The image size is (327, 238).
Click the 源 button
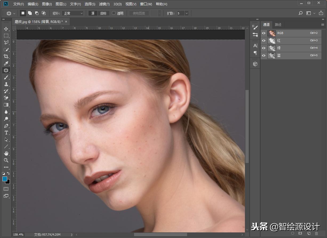point(93,13)
